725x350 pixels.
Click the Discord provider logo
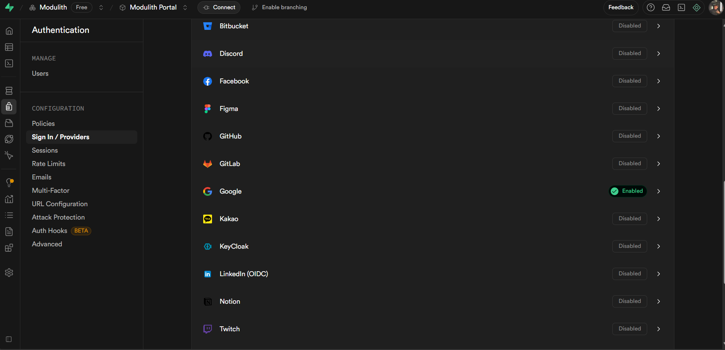point(207,54)
